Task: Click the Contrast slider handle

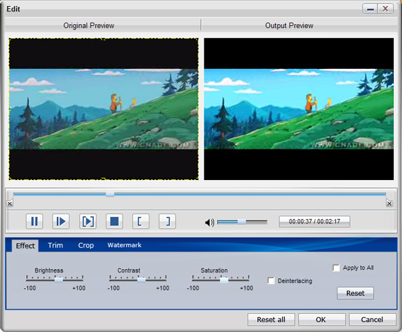Action: (141, 280)
